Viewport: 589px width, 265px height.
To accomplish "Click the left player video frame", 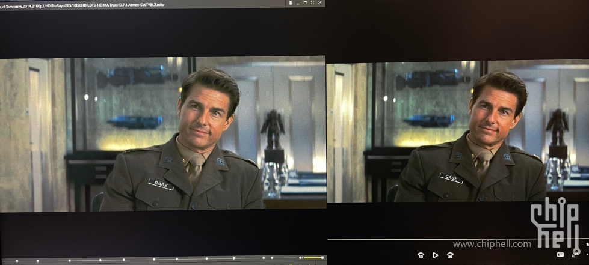I will 162,133.
